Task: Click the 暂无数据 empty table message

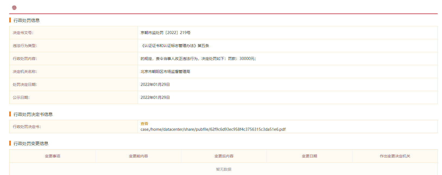Action: pos(224,169)
